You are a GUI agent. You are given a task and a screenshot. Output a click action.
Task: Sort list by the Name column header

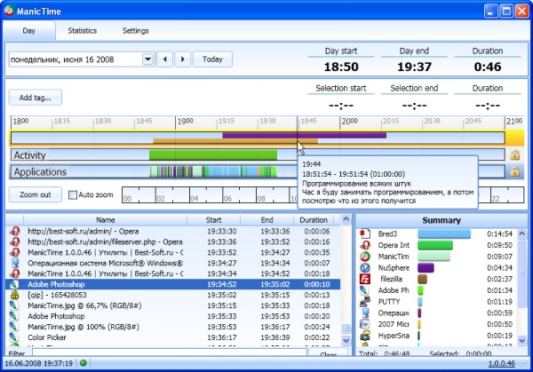coord(106,219)
